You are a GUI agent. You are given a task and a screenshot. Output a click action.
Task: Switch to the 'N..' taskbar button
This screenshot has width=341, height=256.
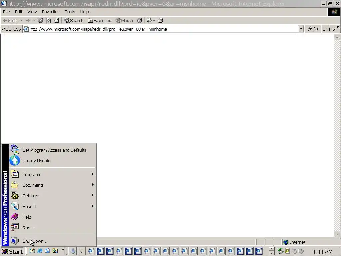tap(82, 251)
